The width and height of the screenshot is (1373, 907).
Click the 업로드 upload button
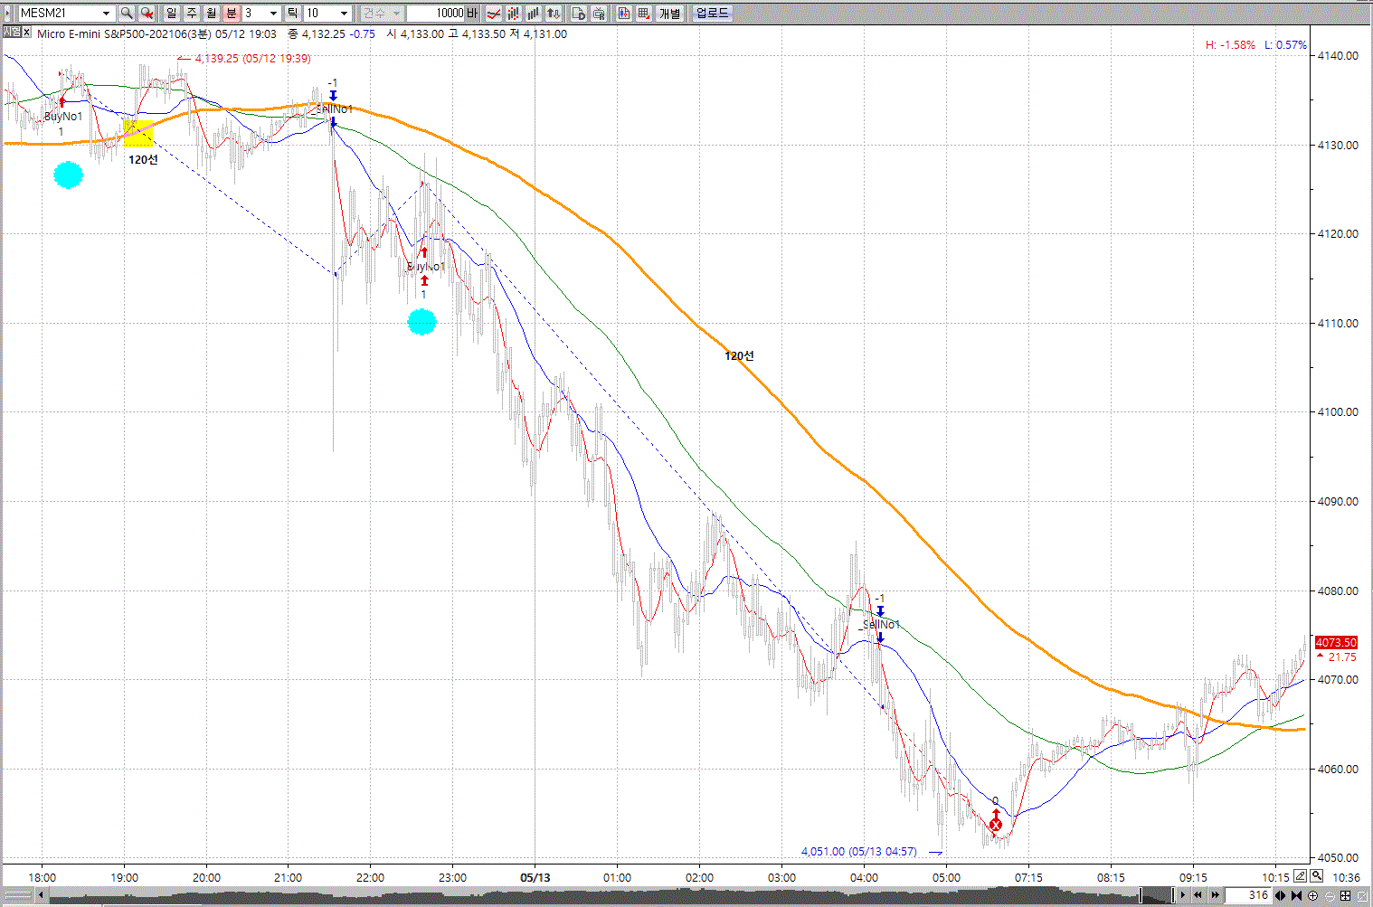pos(712,13)
